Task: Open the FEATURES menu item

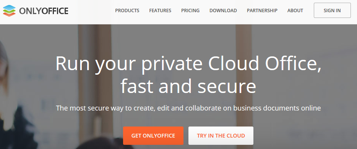Action: click(160, 10)
